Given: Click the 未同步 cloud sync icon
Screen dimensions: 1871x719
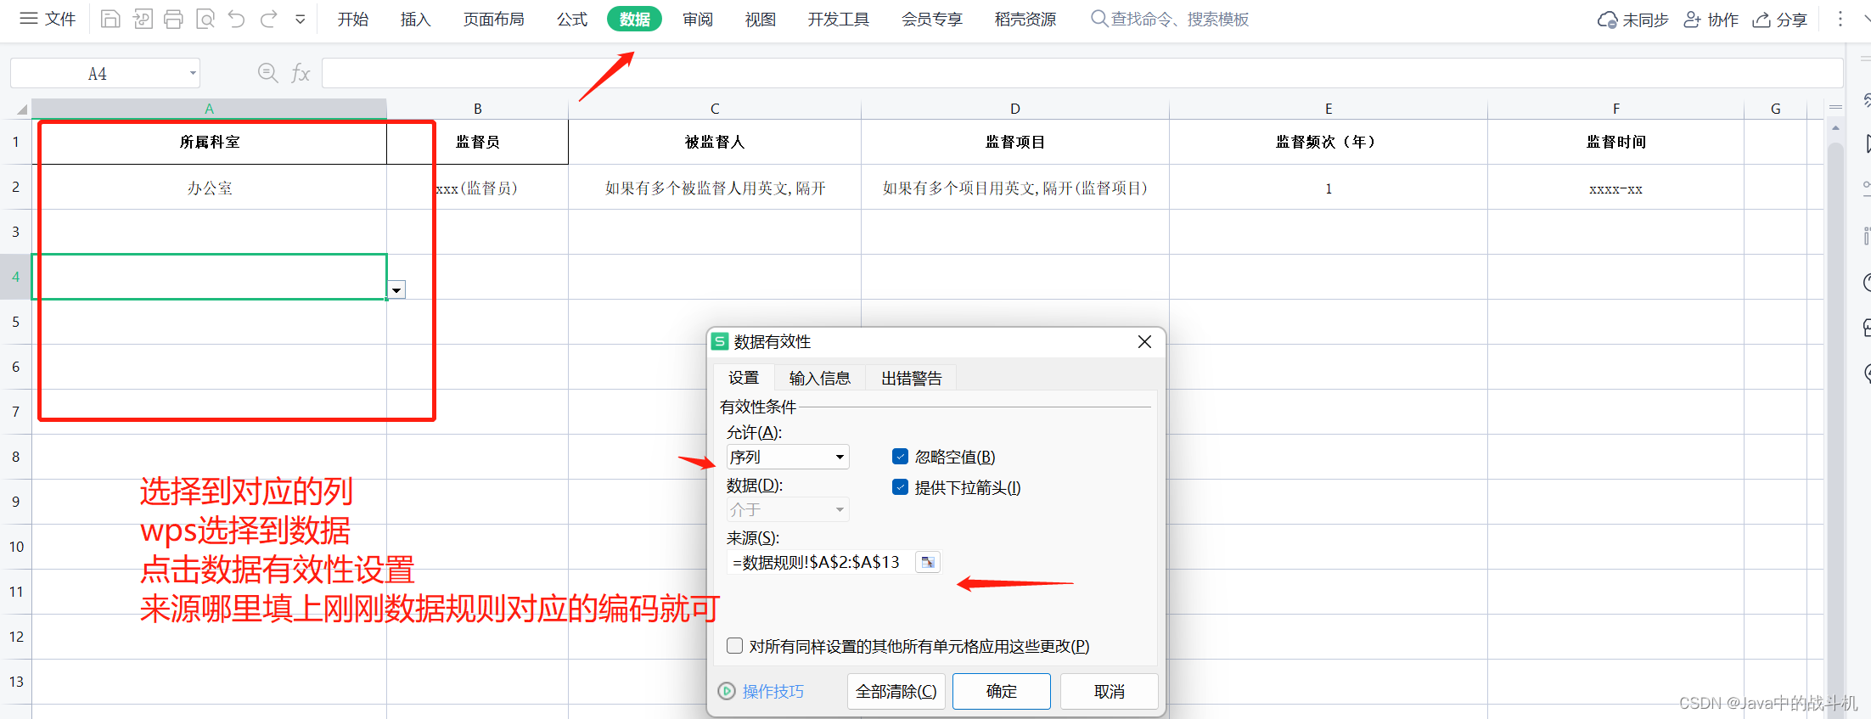Looking at the screenshot, I should click(1632, 20).
